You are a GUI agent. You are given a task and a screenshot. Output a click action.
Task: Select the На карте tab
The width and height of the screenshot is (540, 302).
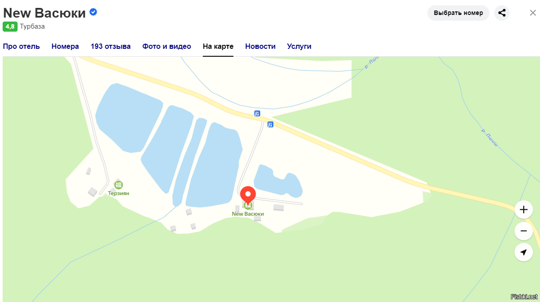click(x=218, y=46)
